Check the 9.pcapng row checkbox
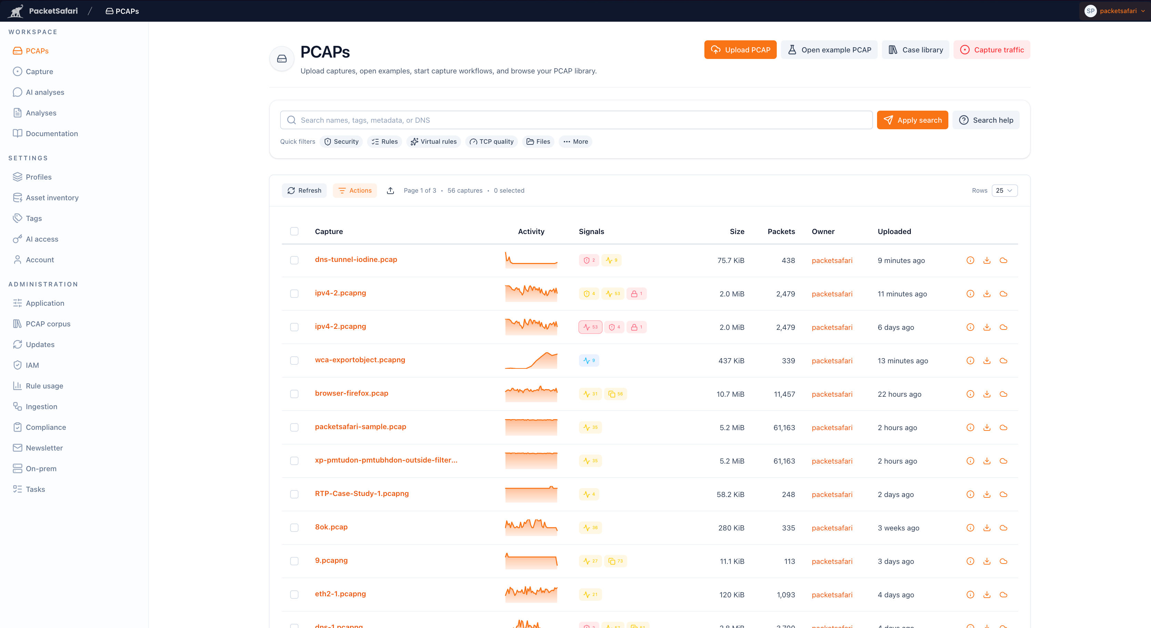 click(x=294, y=561)
